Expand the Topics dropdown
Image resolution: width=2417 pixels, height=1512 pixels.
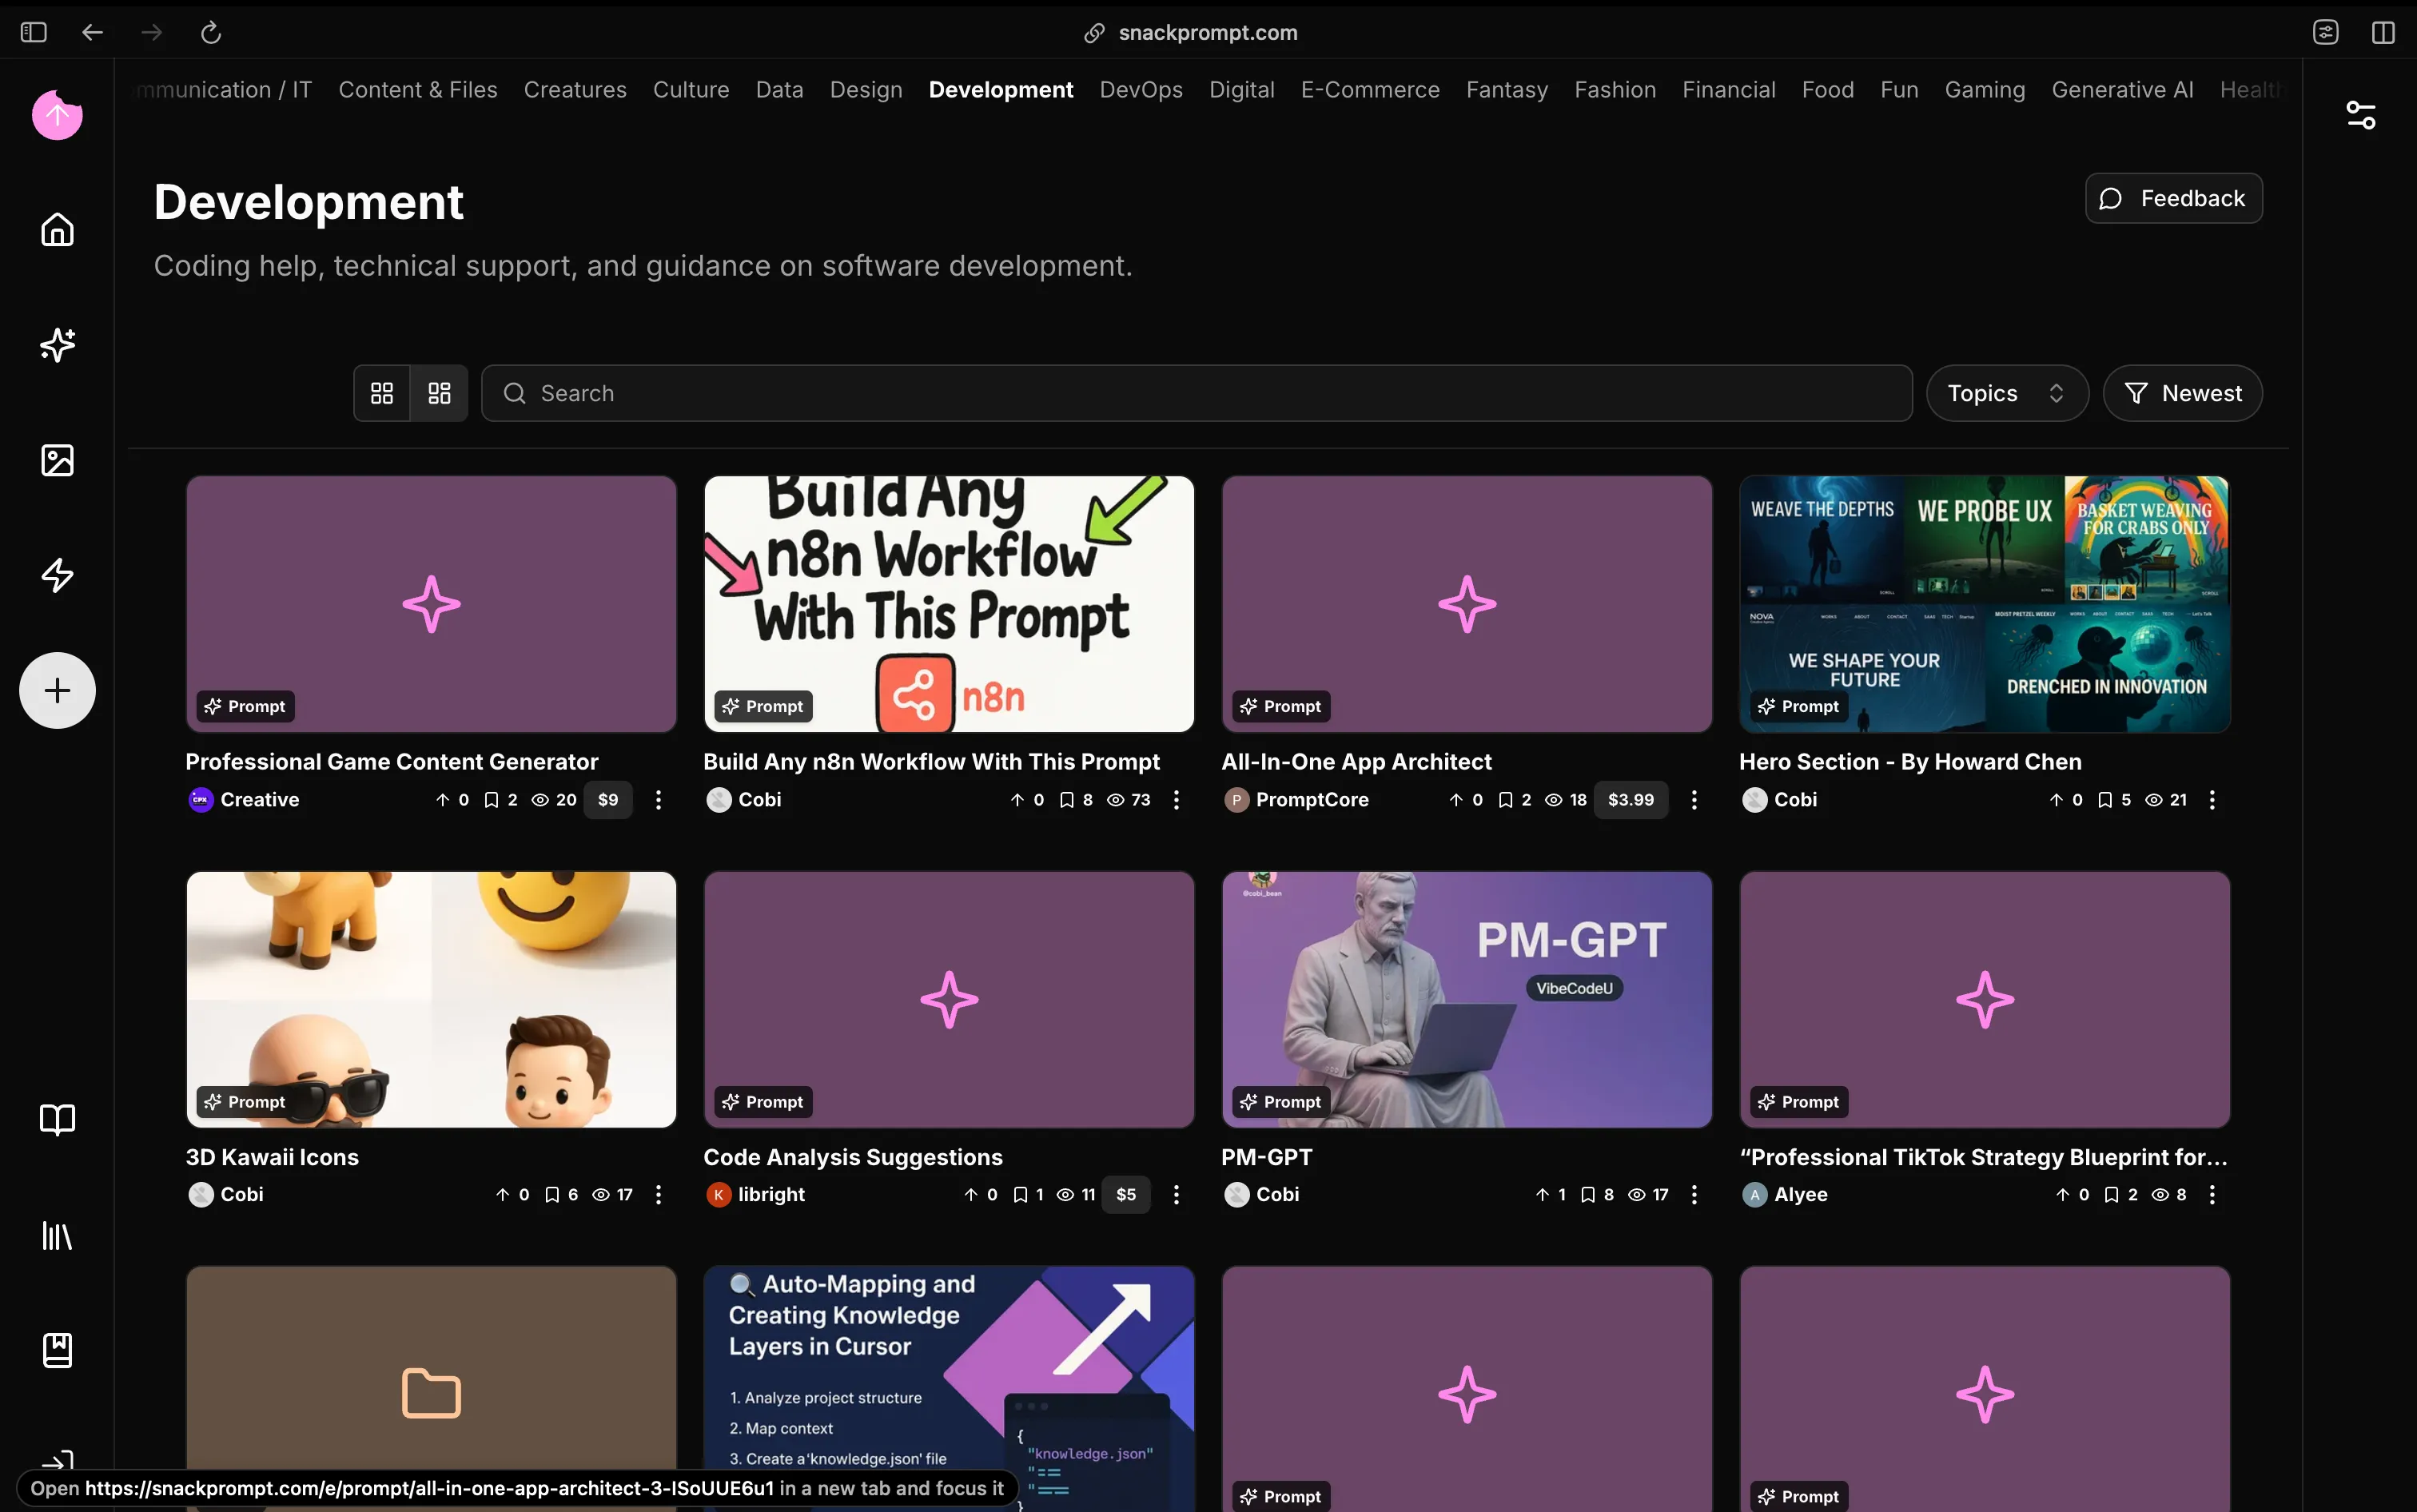[2006, 393]
